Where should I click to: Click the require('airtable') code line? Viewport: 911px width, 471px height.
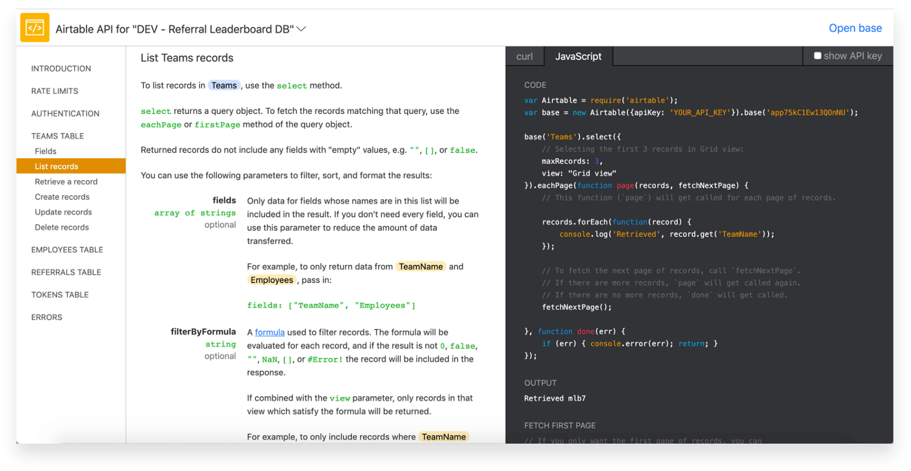coord(601,100)
